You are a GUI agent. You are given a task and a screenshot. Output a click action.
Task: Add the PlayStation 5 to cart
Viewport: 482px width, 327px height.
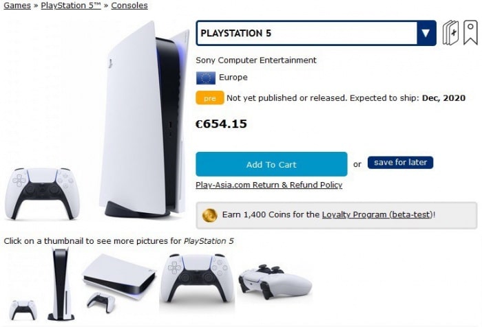(271, 164)
